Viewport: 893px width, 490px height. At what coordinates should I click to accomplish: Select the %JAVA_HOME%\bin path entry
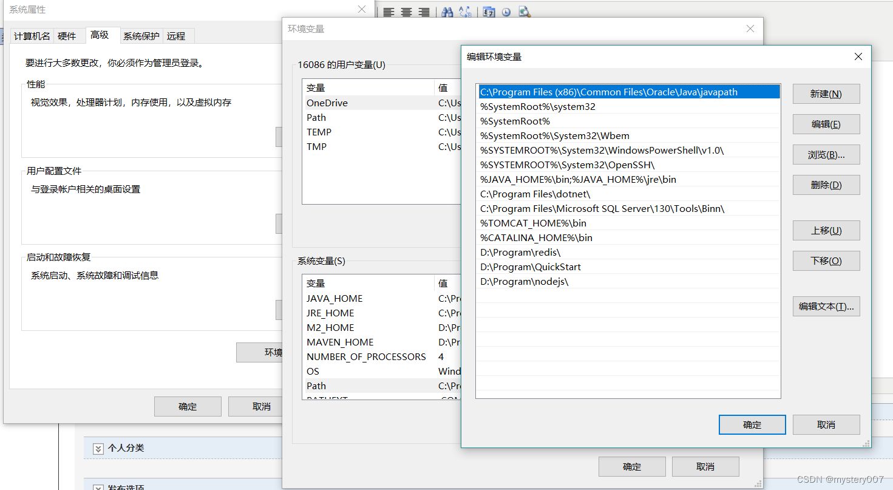pos(628,179)
